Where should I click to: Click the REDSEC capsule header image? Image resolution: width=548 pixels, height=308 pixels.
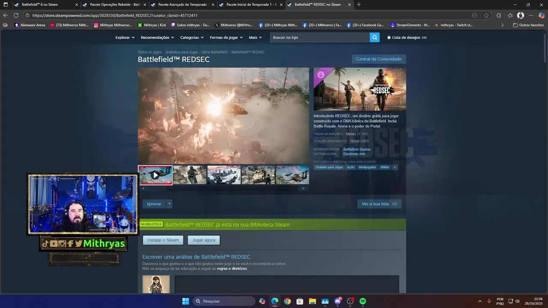tap(360, 89)
